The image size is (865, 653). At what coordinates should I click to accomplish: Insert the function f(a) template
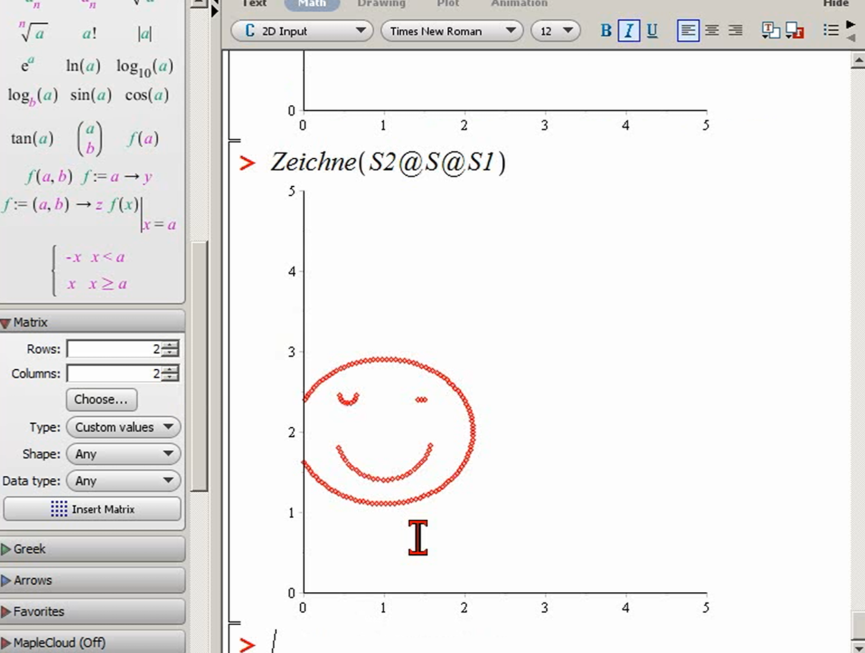[x=143, y=139]
